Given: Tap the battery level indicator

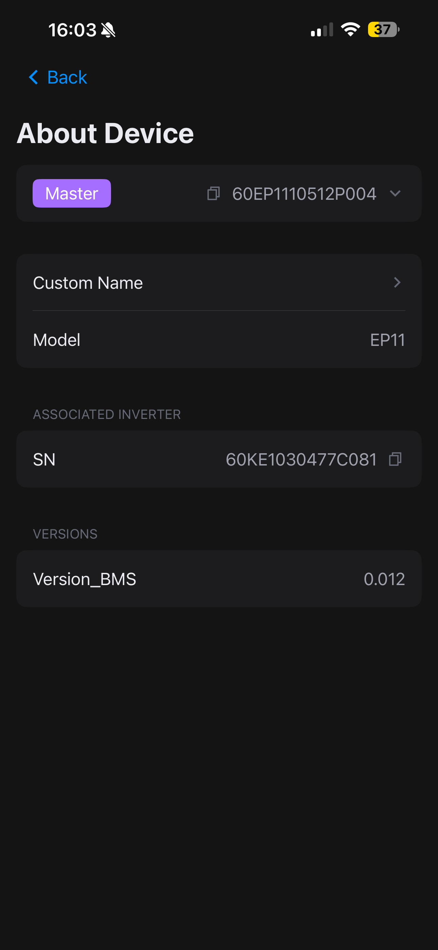Looking at the screenshot, I should pyautogui.click(x=383, y=30).
